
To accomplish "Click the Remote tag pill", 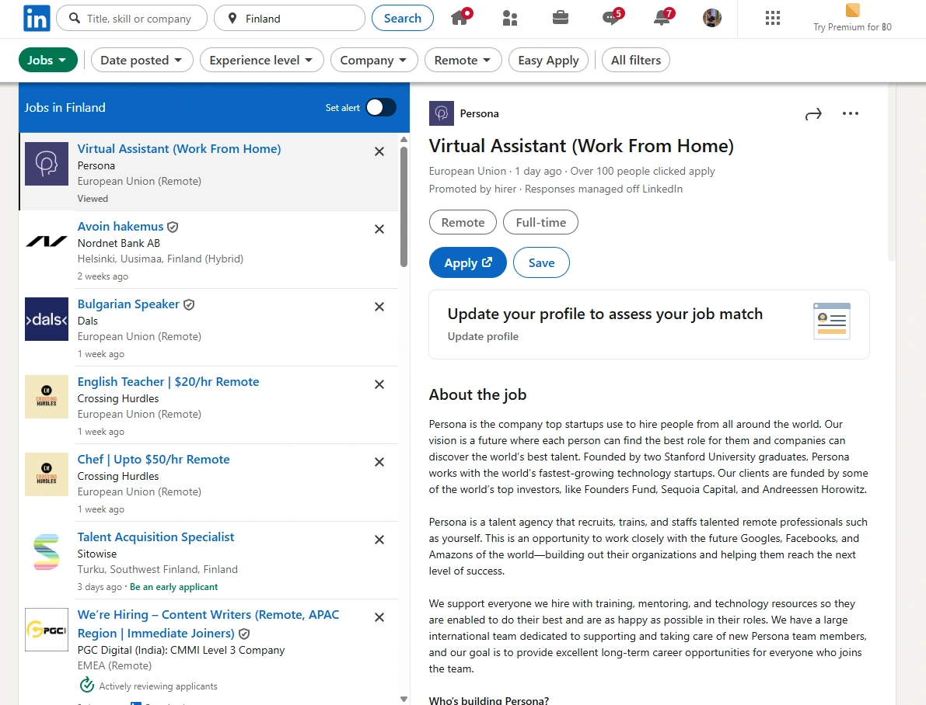I will pyautogui.click(x=463, y=222).
